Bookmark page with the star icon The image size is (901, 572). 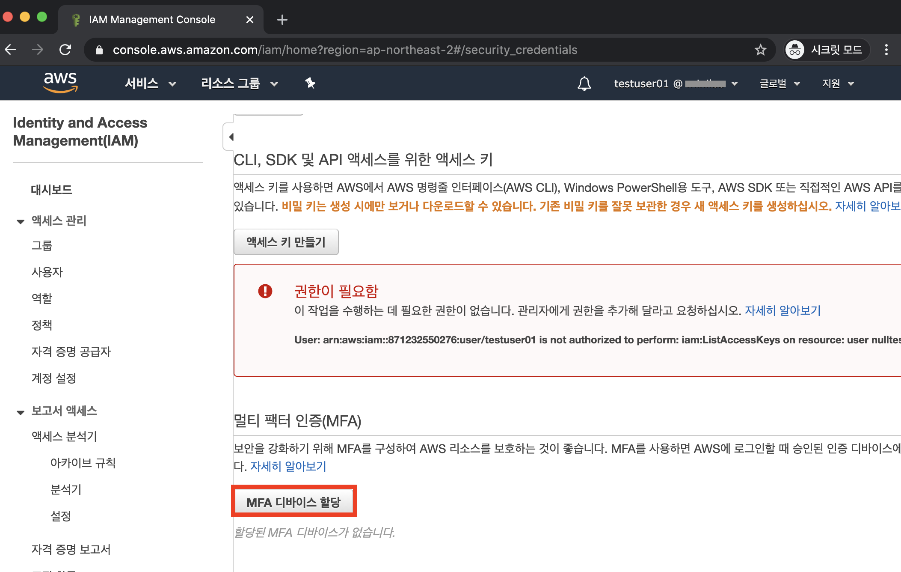click(760, 50)
